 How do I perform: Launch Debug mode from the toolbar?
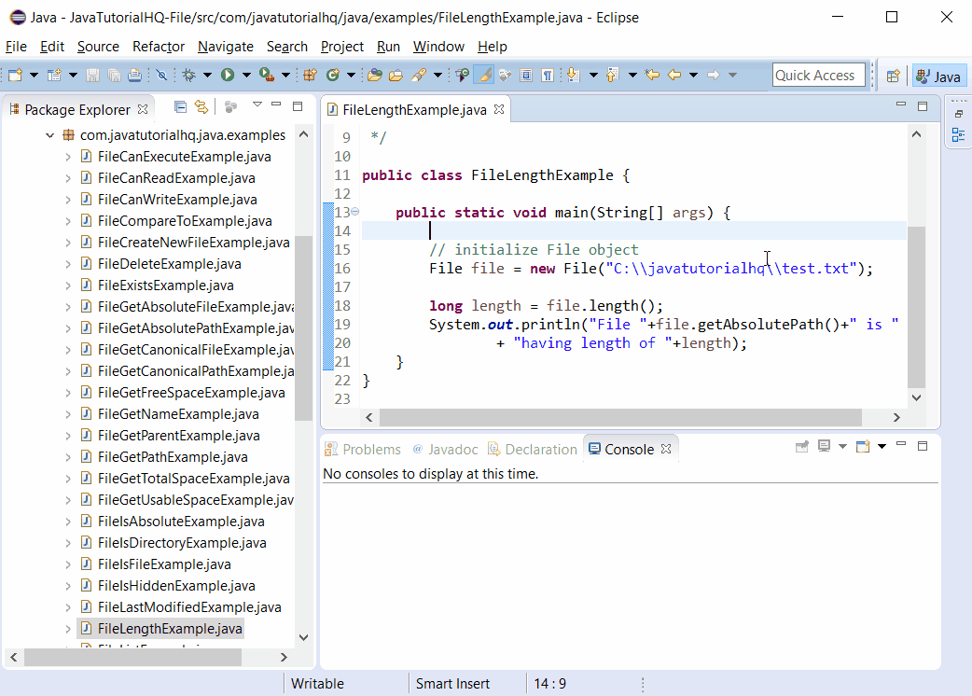(189, 75)
